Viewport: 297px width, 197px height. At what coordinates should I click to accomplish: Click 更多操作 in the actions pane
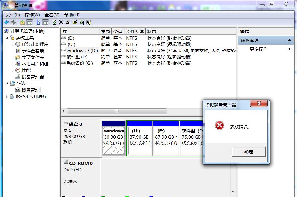pyautogui.click(x=259, y=49)
